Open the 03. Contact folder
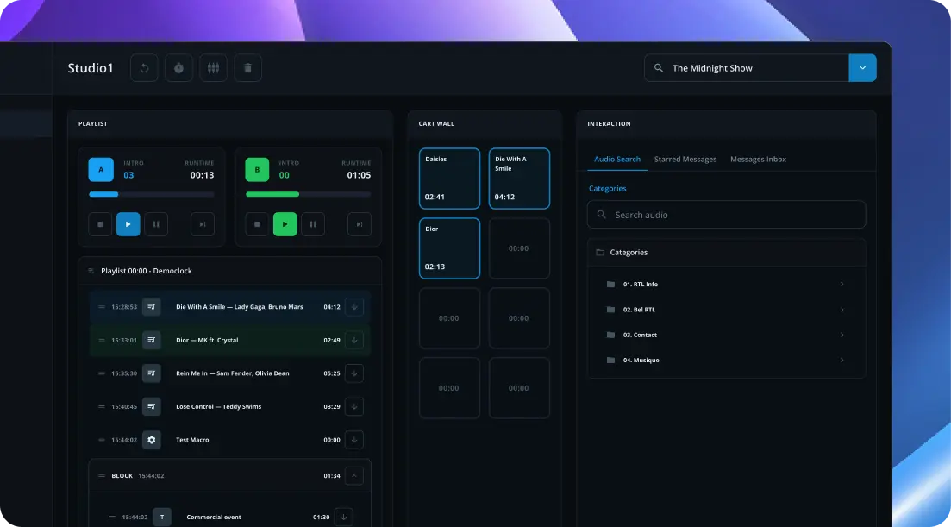The image size is (951, 527). (727, 335)
